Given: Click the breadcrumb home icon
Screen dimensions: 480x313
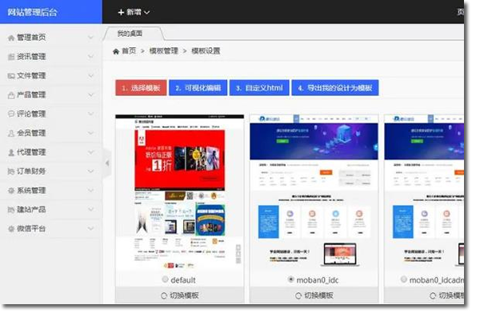Looking at the screenshot, I should coord(116,51).
